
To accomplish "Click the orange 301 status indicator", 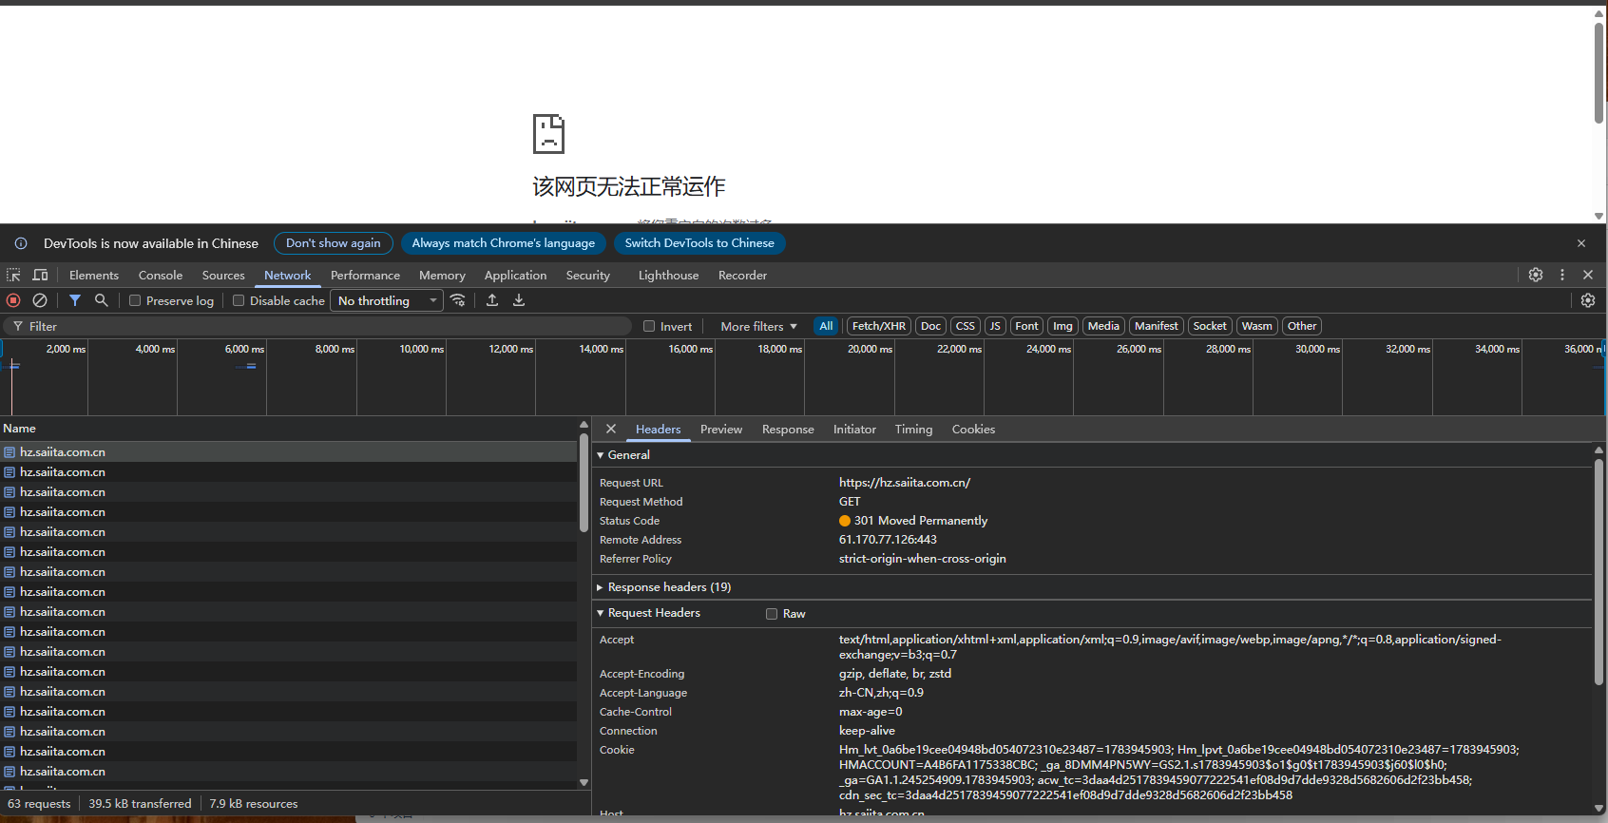I will point(845,521).
